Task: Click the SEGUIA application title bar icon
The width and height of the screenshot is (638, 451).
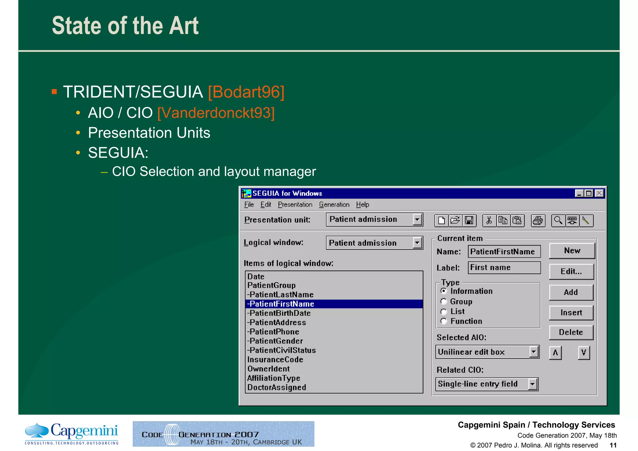Action: point(246,193)
